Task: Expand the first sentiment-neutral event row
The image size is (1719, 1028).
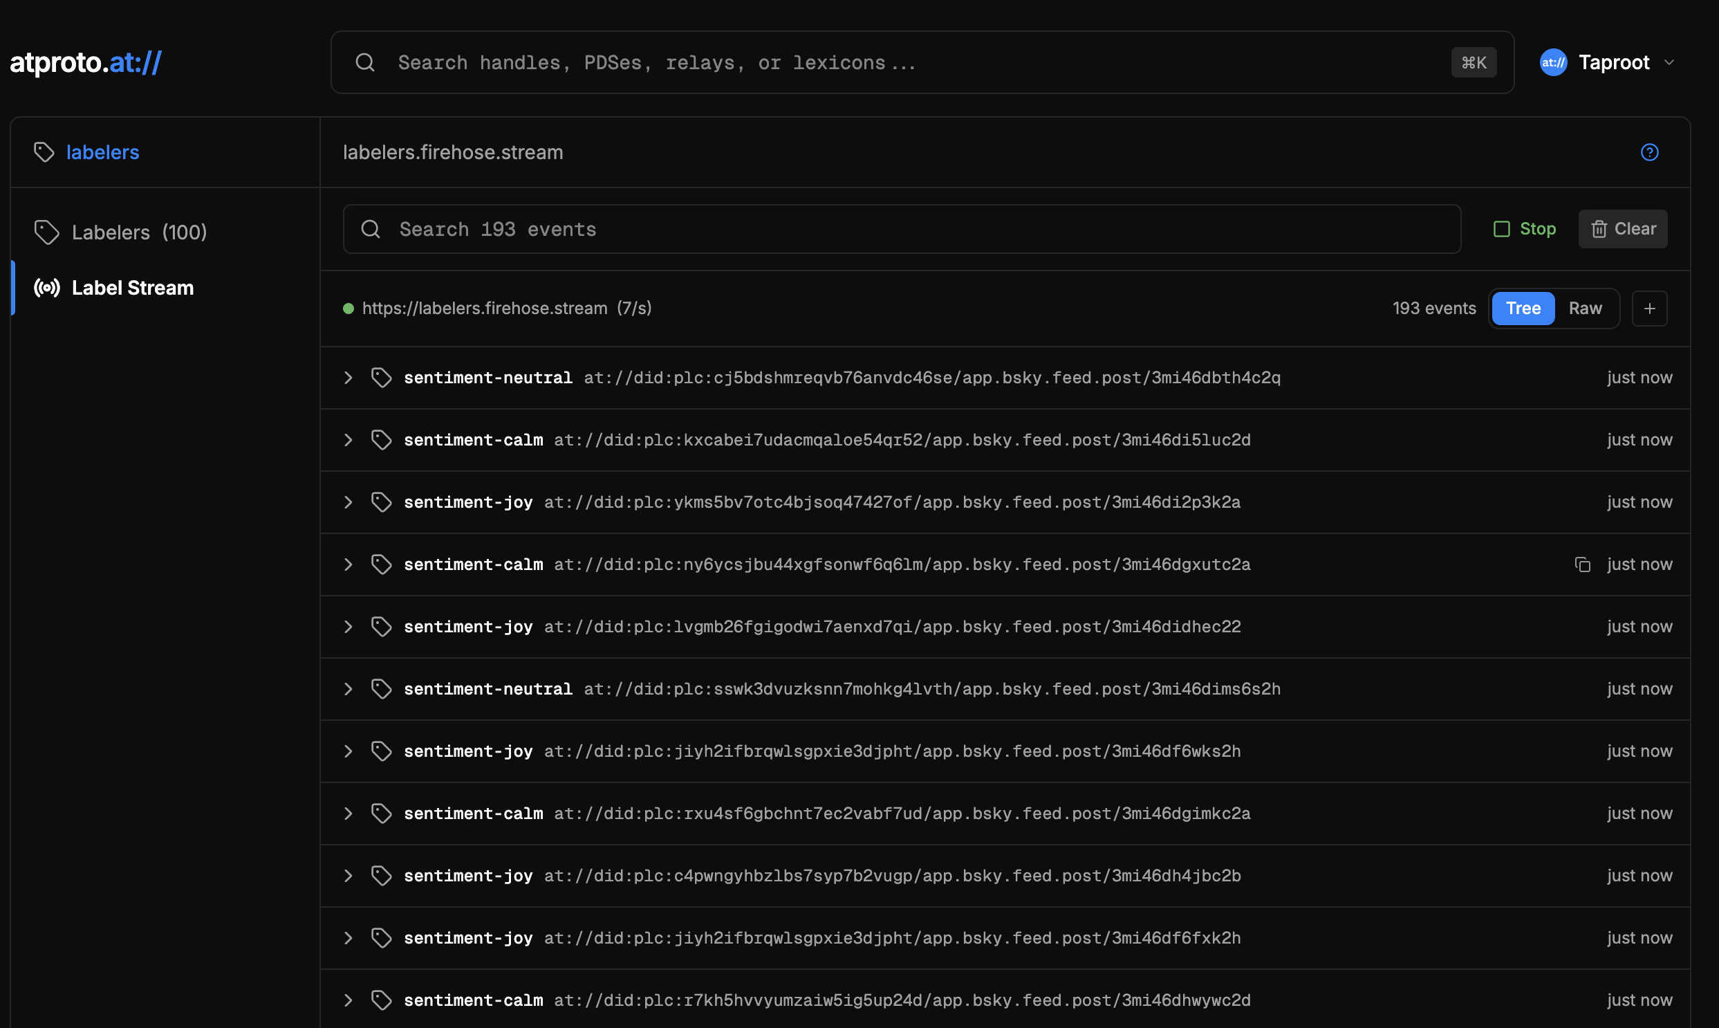Action: 349,378
